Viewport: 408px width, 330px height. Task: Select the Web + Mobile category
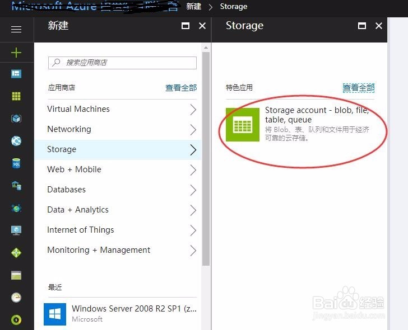coord(122,170)
